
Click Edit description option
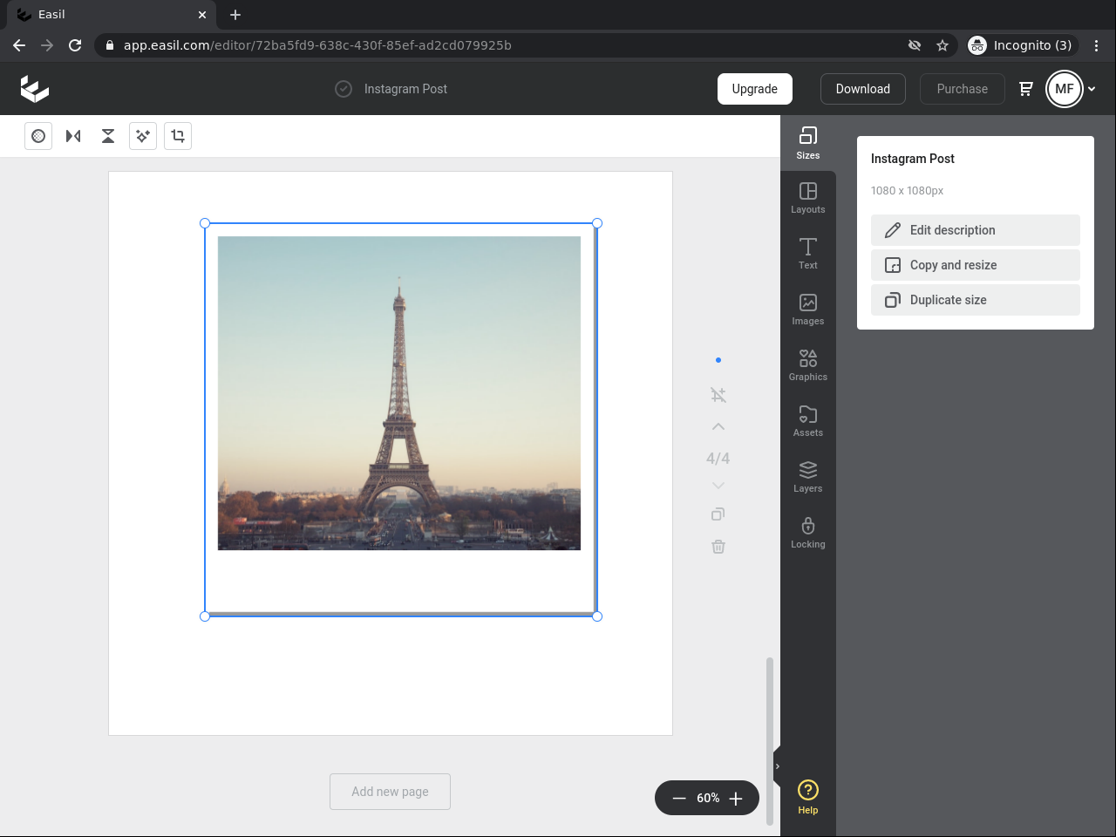click(x=976, y=230)
